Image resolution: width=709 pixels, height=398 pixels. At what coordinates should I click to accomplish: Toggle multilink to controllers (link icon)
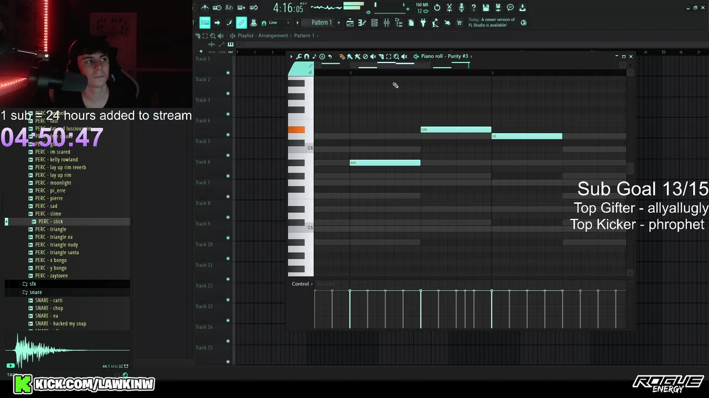(242, 23)
